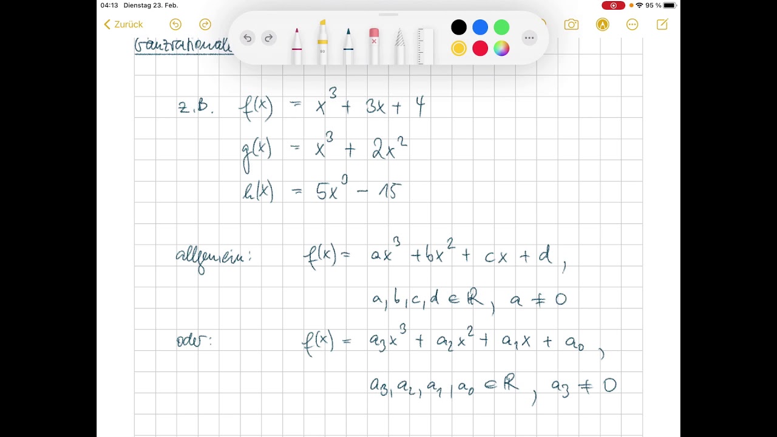Viewport: 777px width, 437px height.
Task: Open the palette's three-dot options menu
Action: [x=529, y=38]
